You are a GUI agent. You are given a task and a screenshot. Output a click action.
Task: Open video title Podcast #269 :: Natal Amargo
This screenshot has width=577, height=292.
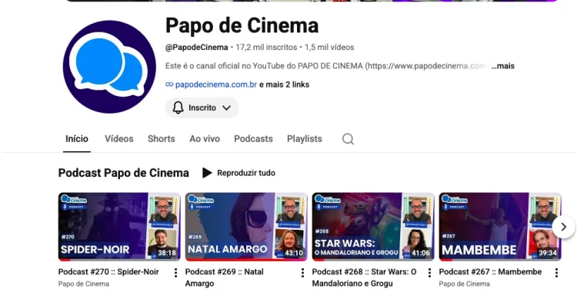tap(224, 277)
